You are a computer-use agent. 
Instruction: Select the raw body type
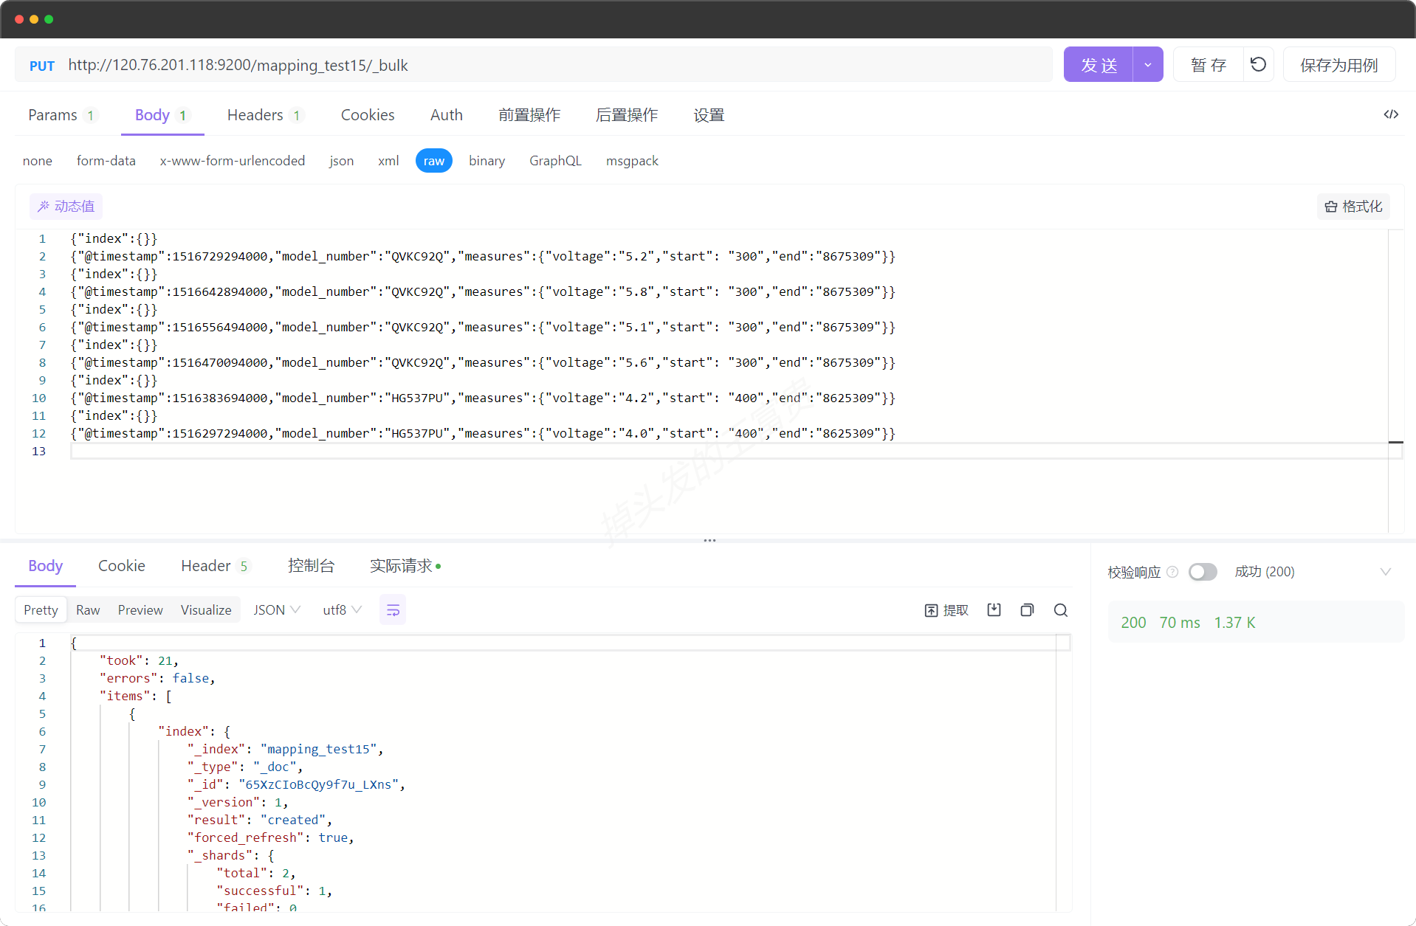(434, 161)
